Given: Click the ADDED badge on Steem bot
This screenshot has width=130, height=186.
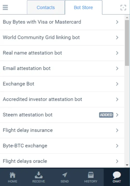Looking at the screenshot, I should coord(106,115).
